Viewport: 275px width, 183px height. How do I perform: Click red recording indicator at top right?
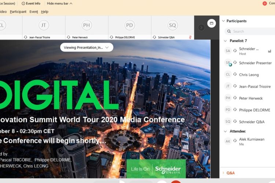pyautogui.click(x=265, y=3)
